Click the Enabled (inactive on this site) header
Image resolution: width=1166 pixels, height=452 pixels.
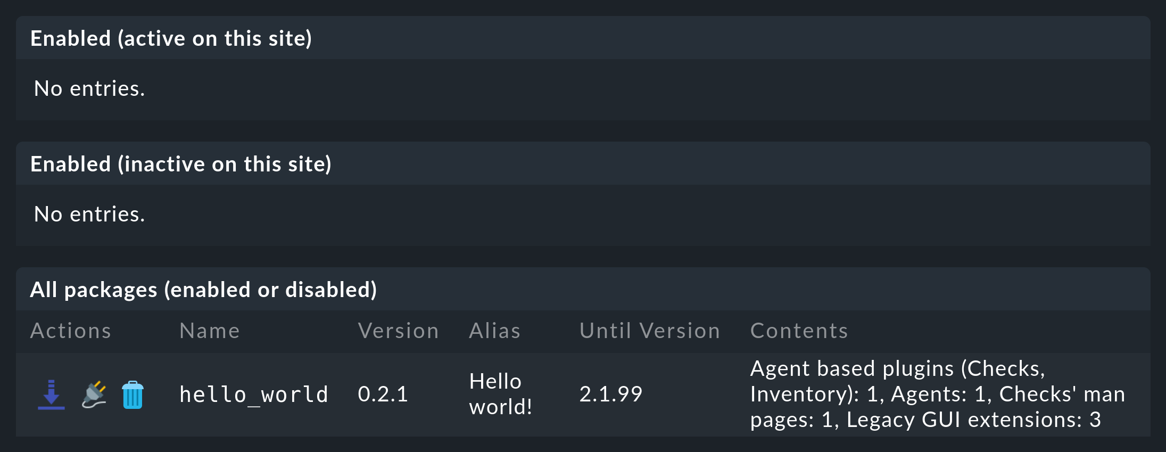pyautogui.click(x=181, y=164)
